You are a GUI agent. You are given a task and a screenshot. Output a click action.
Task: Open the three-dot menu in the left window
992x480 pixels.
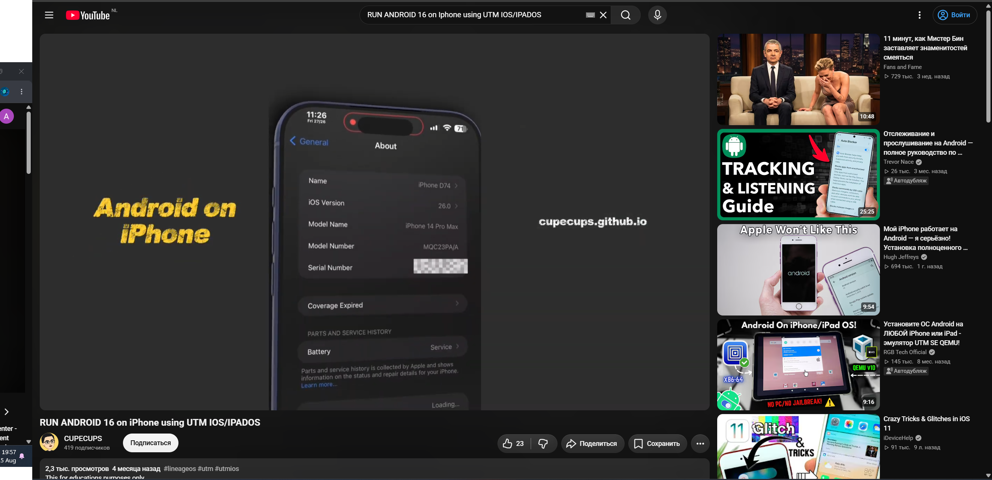(x=22, y=91)
